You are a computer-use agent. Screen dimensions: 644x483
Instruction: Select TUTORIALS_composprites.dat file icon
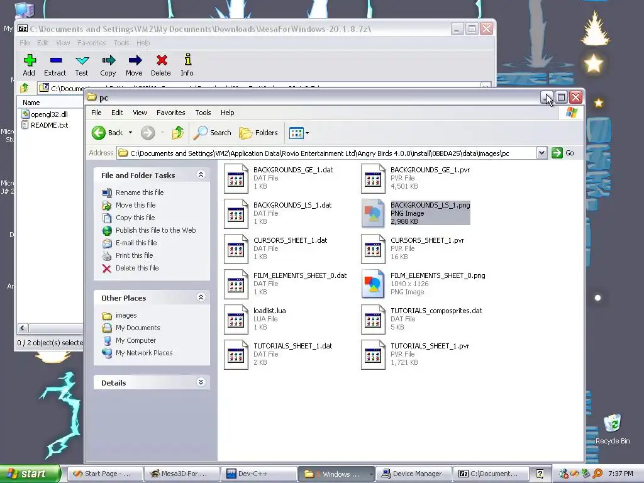click(x=374, y=319)
